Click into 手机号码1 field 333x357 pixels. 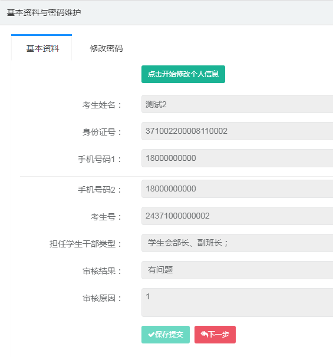point(237,158)
